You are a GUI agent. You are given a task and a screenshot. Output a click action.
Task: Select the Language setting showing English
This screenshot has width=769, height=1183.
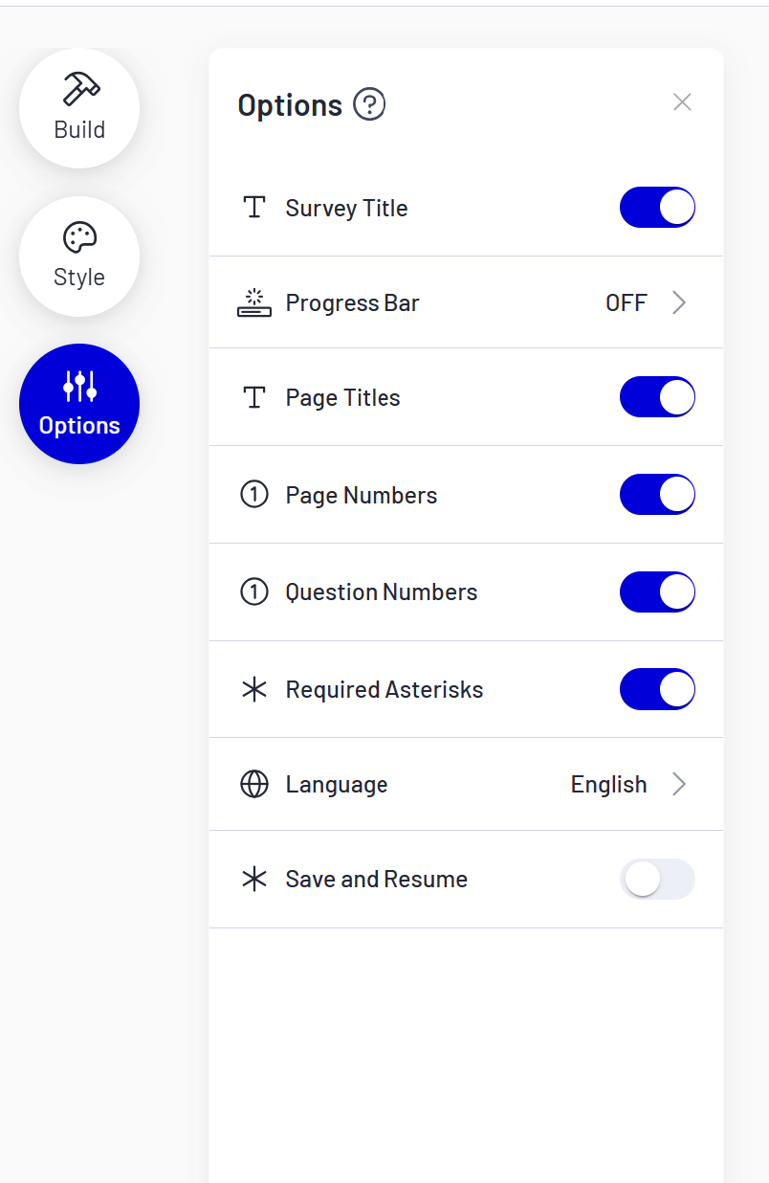(x=608, y=784)
